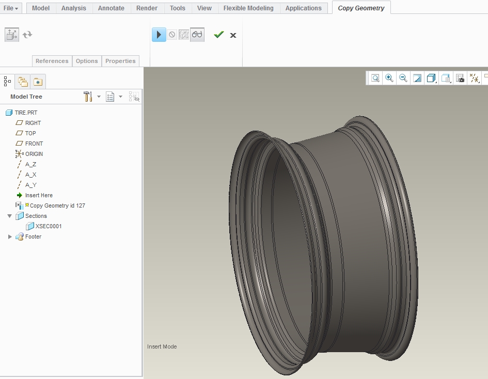Toggle the tree filter visibility icon

tap(134, 97)
